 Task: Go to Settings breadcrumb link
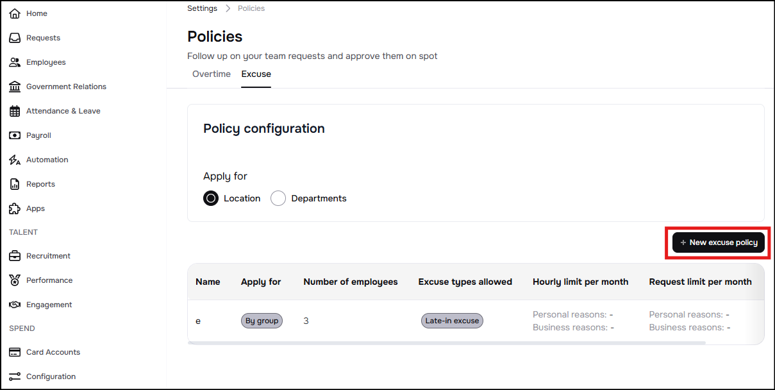202,8
